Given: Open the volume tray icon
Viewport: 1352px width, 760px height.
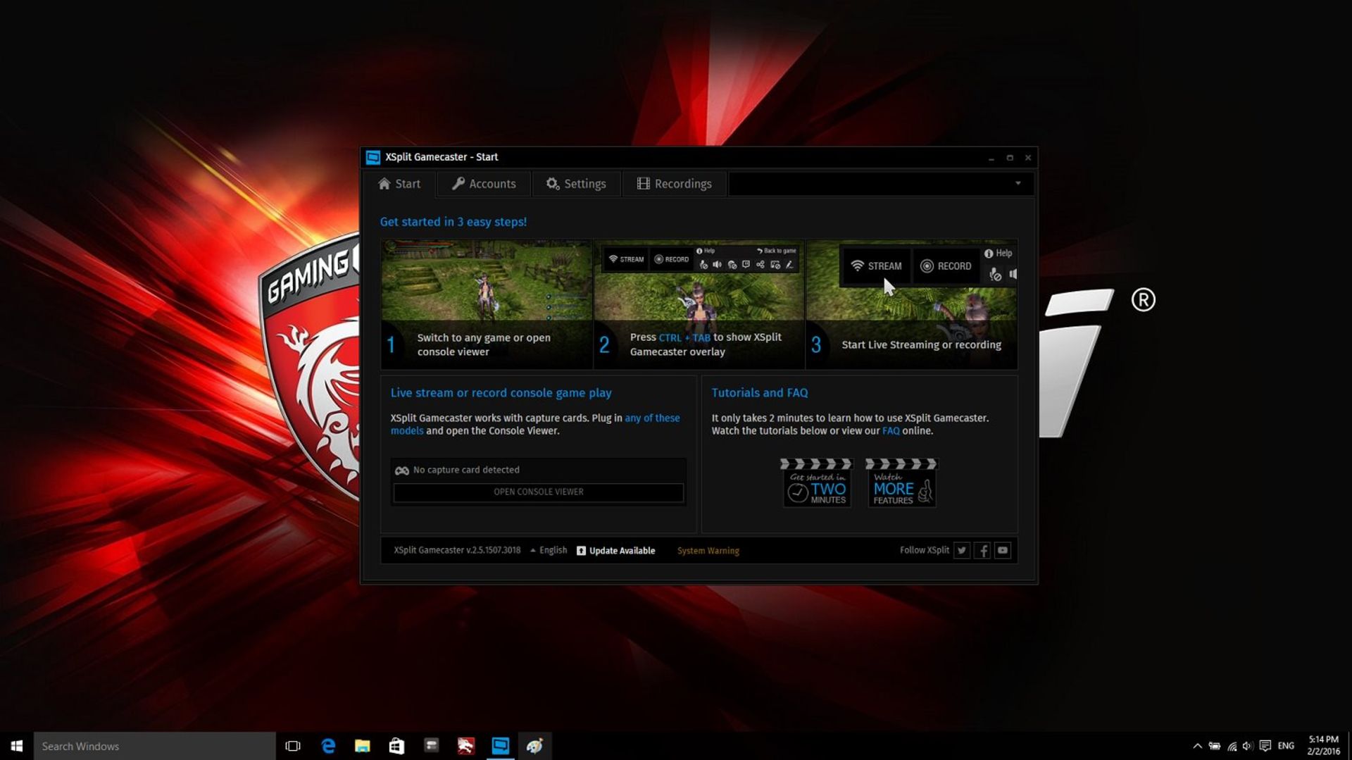Looking at the screenshot, I should [1248, 746].
